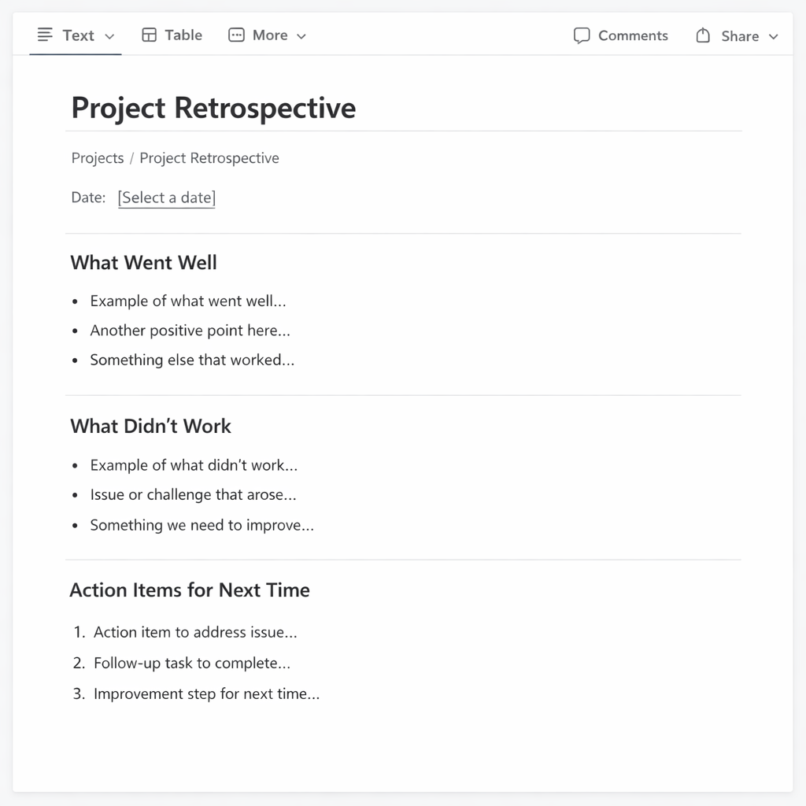Click the What Went Well heading
The width and height of the screenshot is (806, 806).
[143, 262]
